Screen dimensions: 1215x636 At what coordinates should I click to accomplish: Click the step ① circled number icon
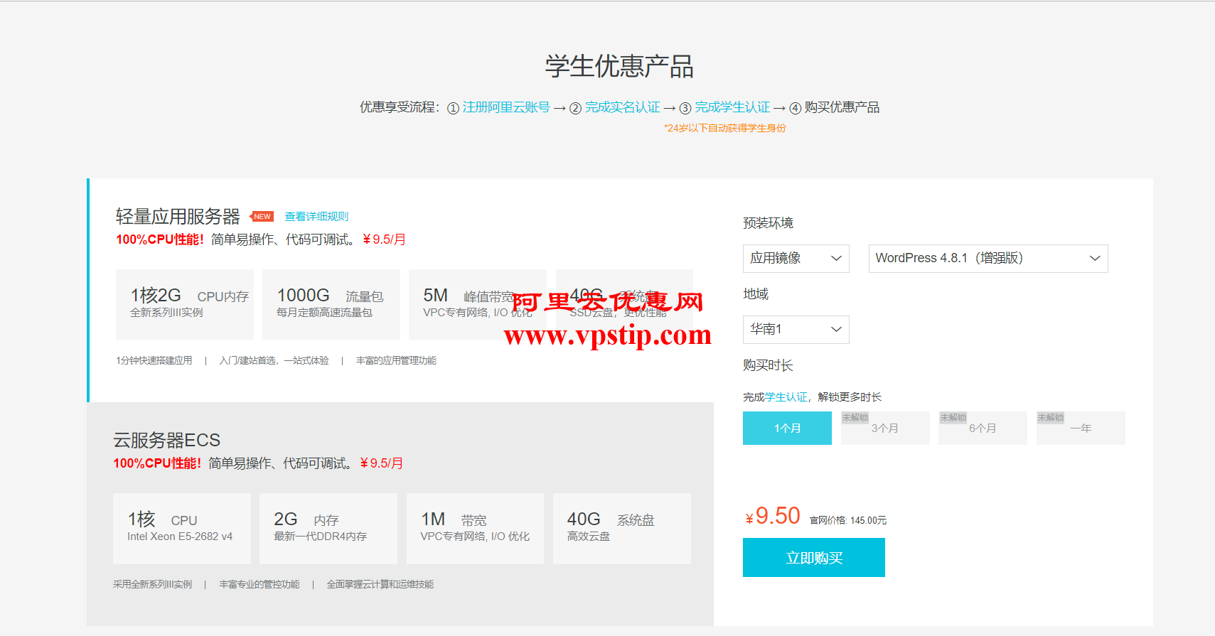[x=453, y=109]
